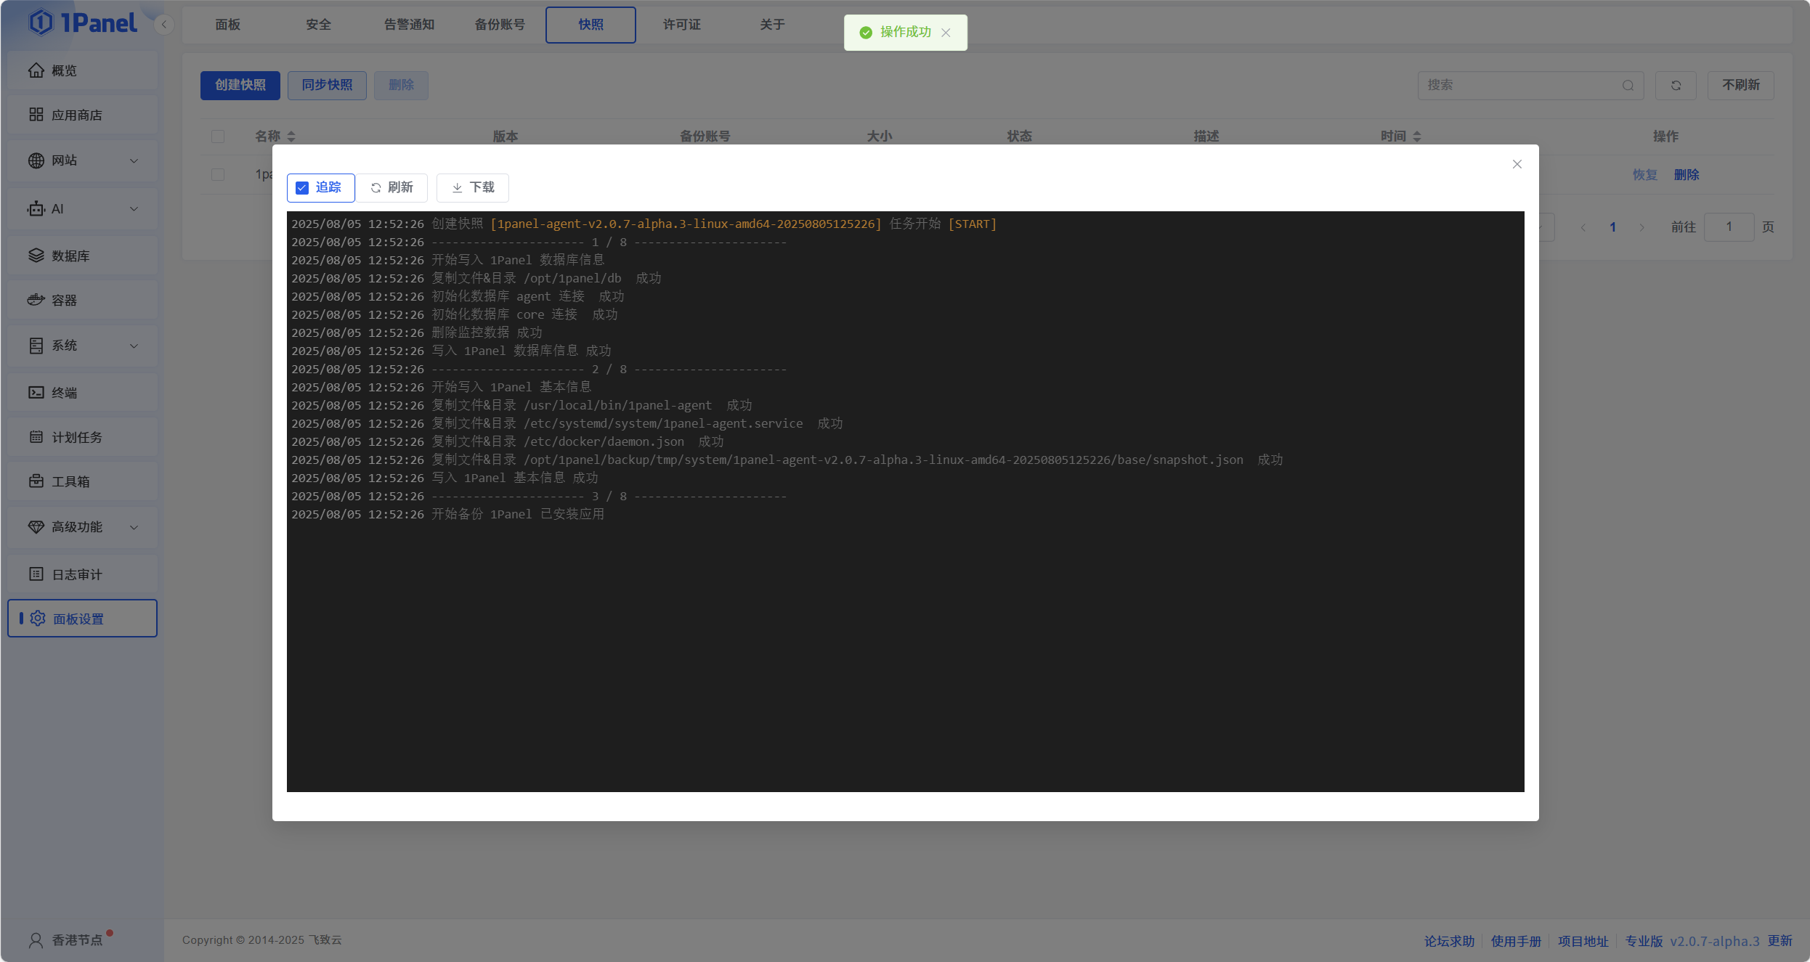1810x962 pixels.
Task: Check the 1panel snapshot row checkbox
Action: pyautogui.click(x=218, y=175)
